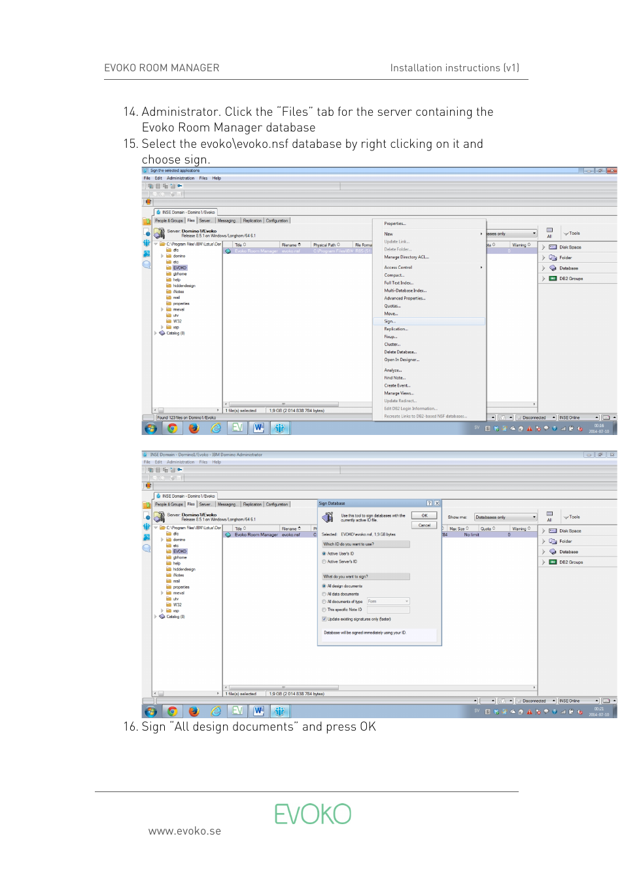Click the Windows Start orb in upper screenshot
The image size is (624, 883).
150,428
